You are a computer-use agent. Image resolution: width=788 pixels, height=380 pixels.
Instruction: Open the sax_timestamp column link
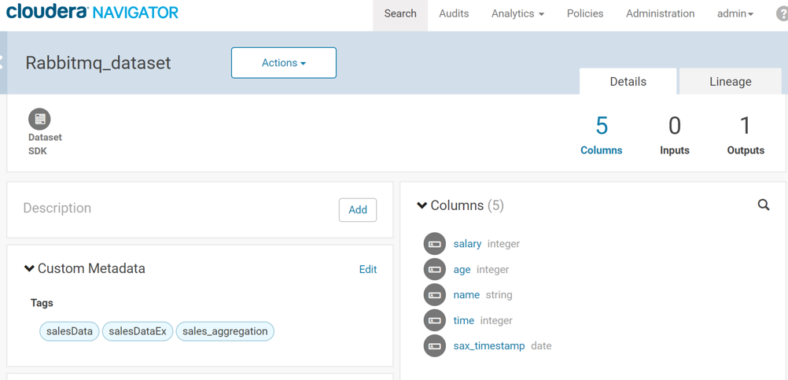[x=488, y=346]
